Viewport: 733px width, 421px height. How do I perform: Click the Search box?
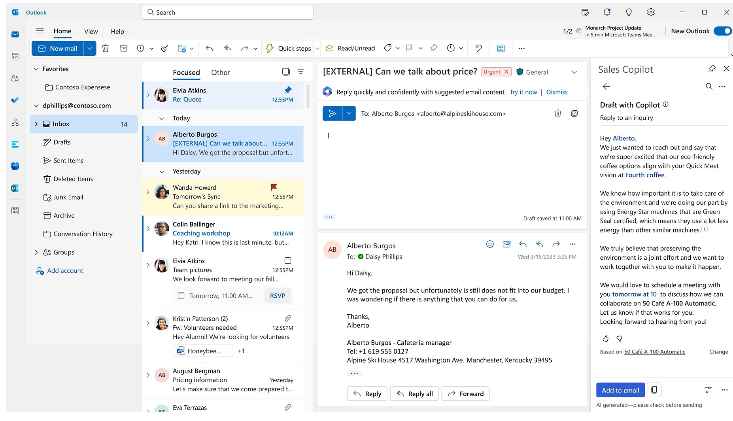coord(228,12)
